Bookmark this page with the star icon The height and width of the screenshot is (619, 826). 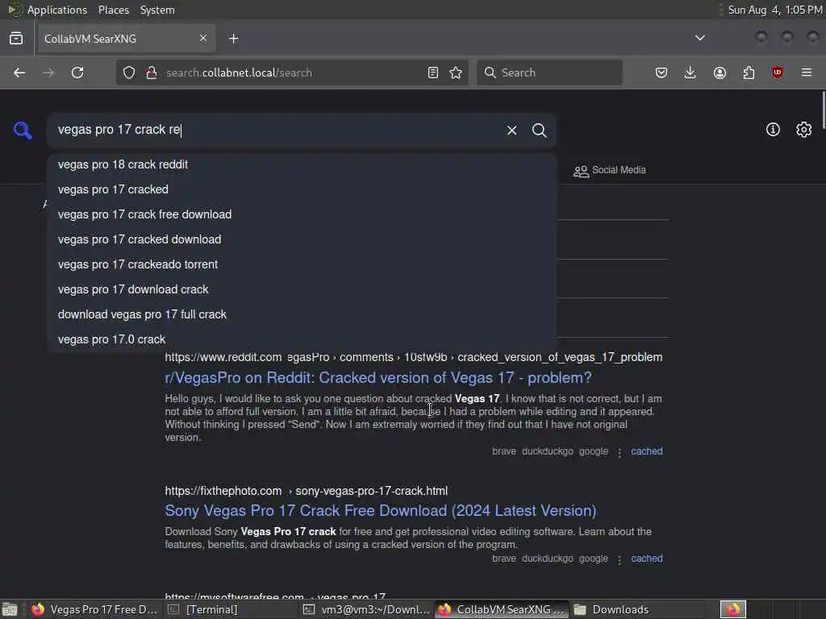457,73
